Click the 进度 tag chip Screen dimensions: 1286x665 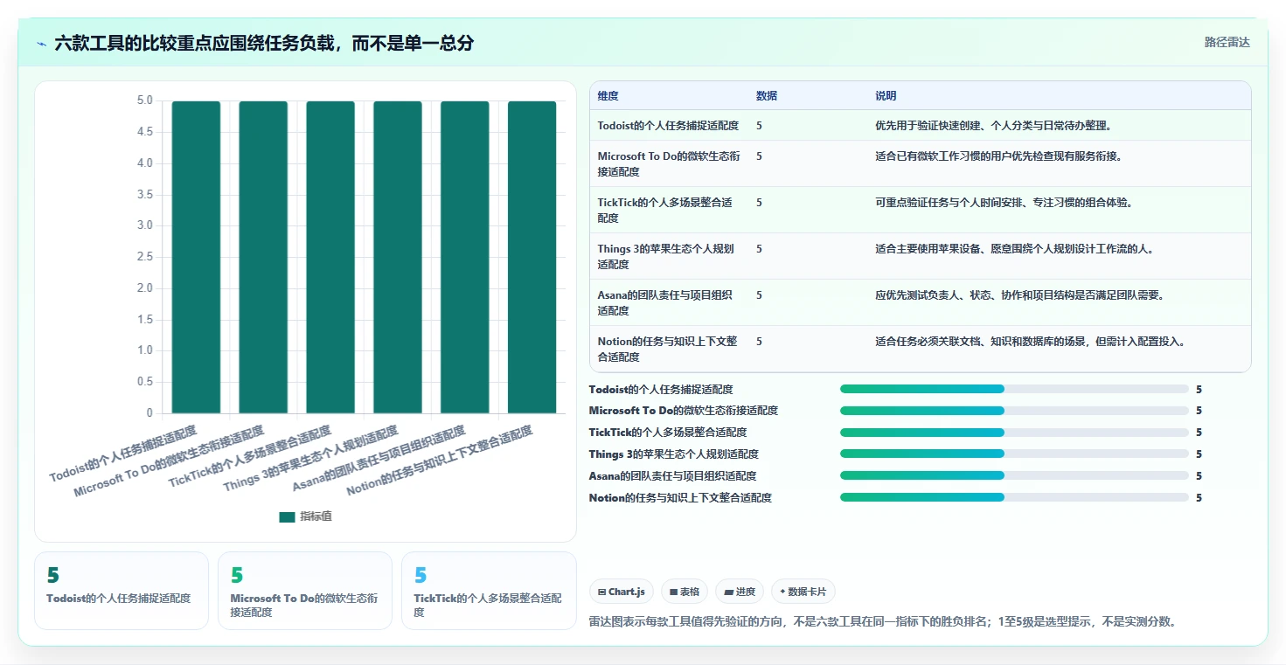click(740, 592)
